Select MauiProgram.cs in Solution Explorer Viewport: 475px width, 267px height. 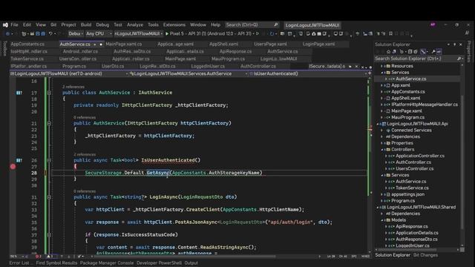[x=407, y=117]
